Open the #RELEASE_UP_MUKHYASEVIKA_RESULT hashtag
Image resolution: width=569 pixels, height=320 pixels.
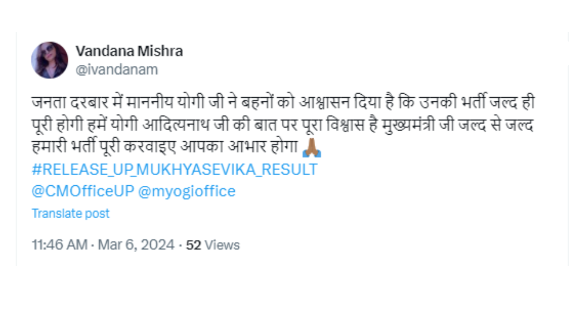click(174, 169)
